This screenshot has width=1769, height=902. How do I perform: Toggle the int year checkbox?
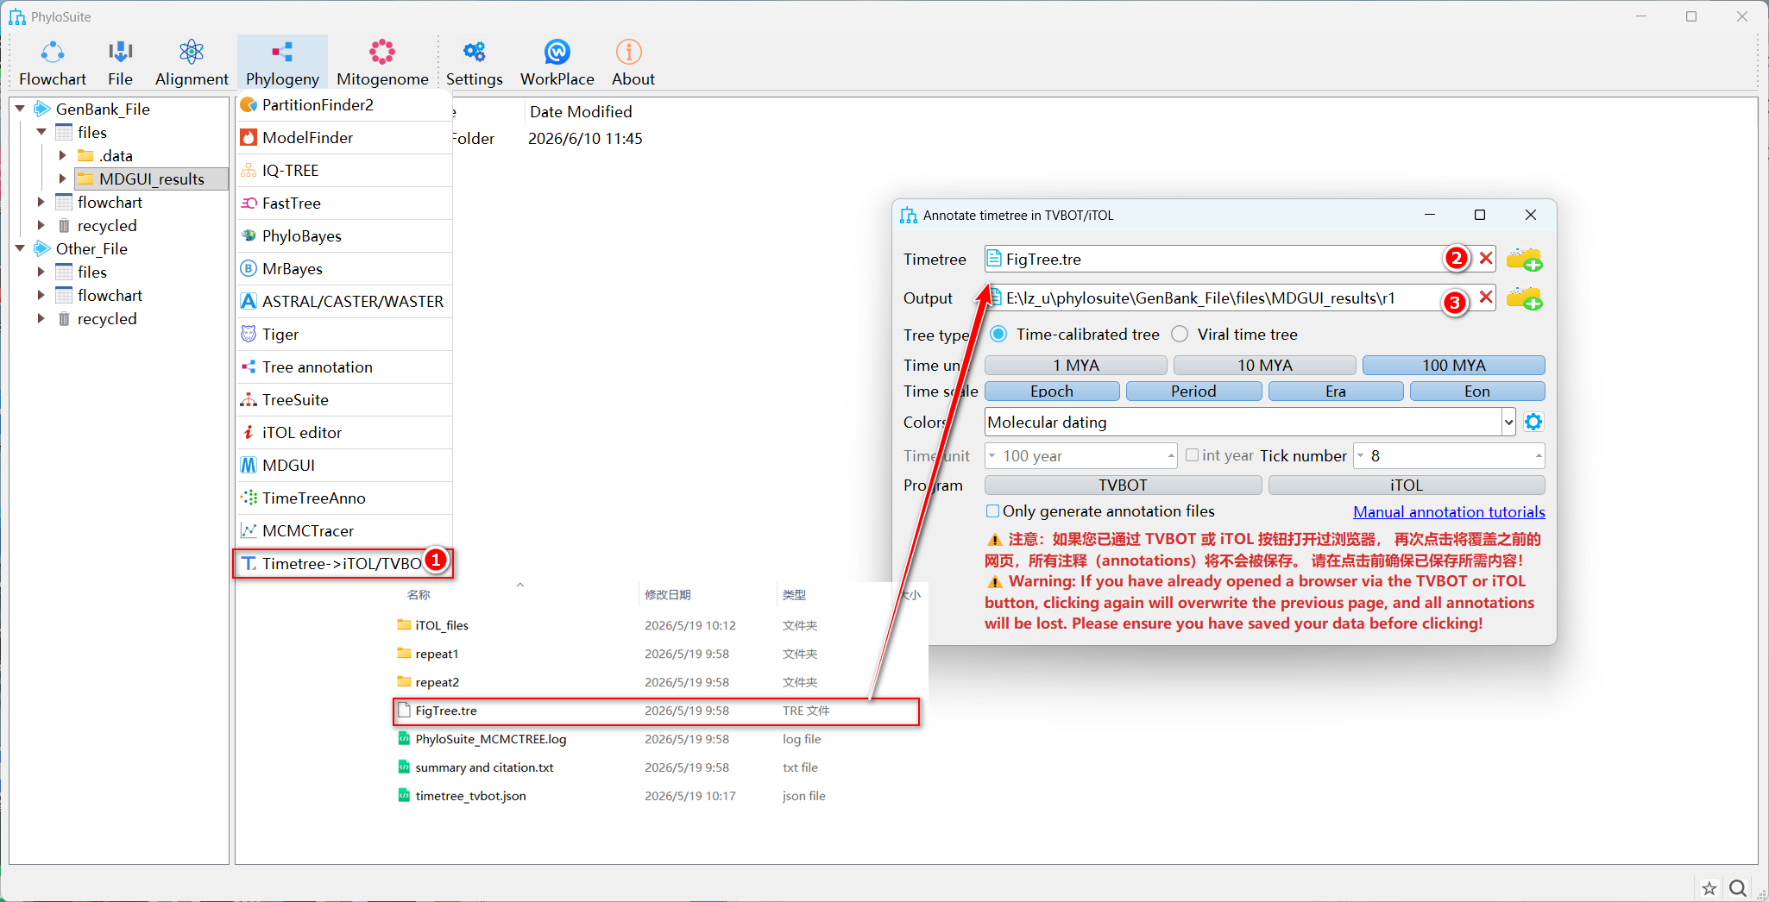pos(1192,455)
